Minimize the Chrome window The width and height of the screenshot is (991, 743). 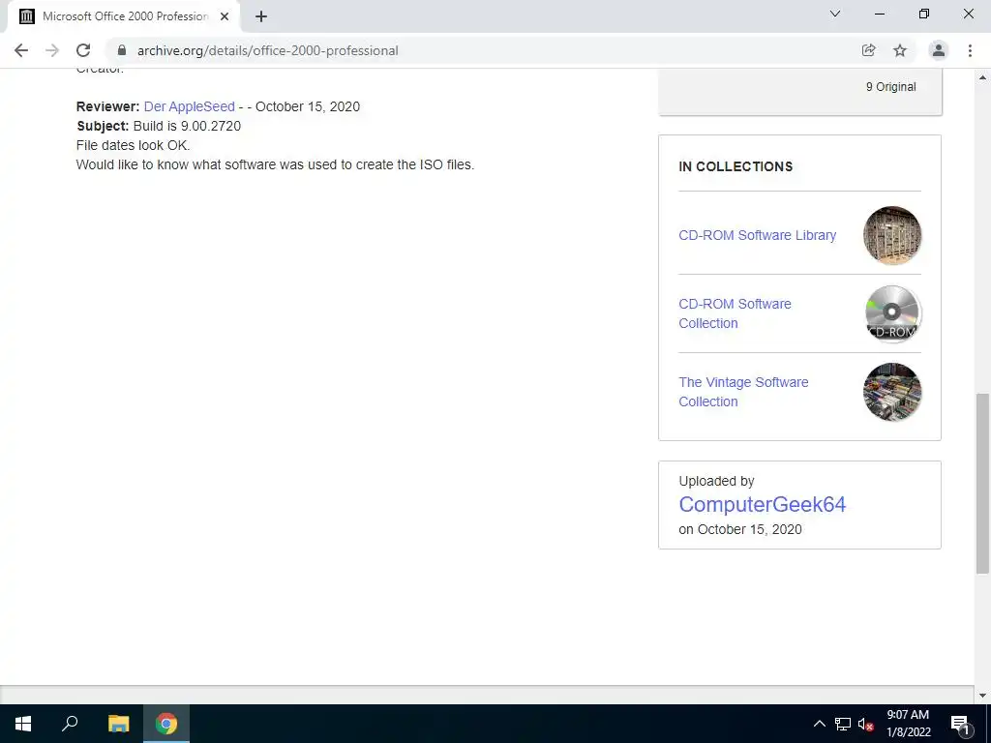pyautogui.click(x=879, y=14)
